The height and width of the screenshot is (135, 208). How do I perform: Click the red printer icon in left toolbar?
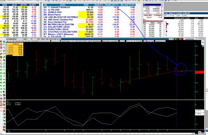1,57
